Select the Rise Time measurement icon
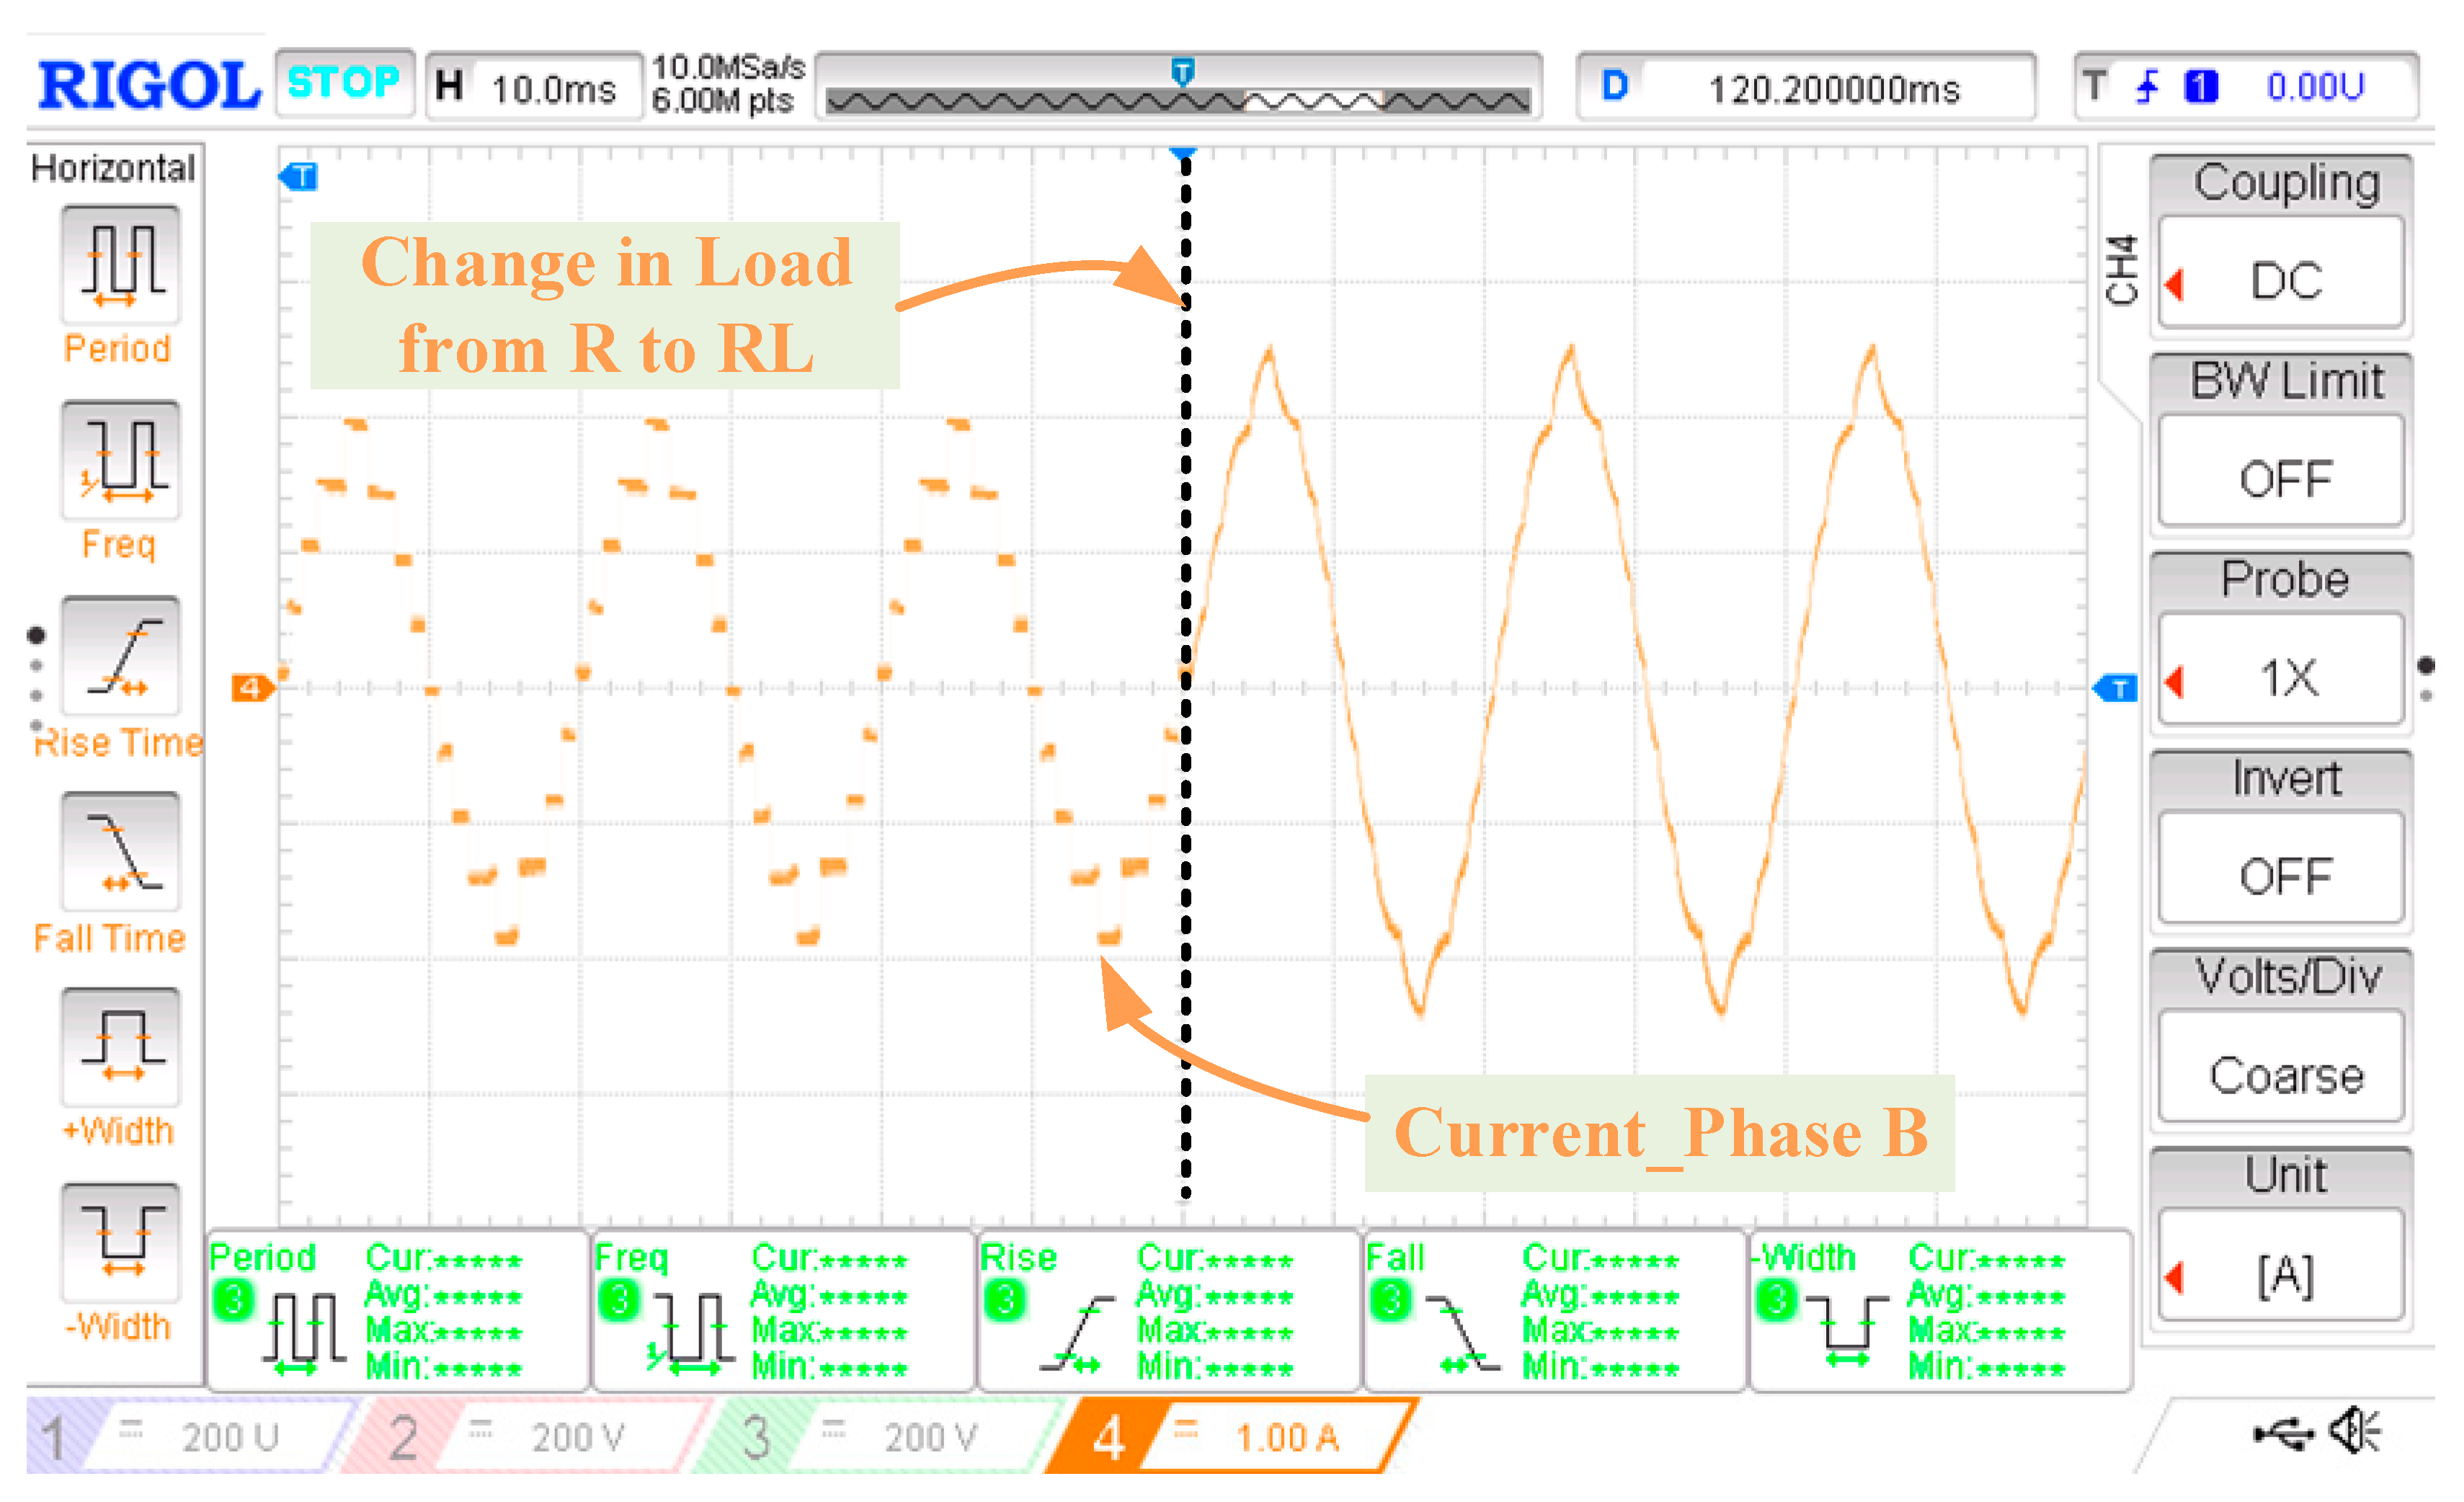 [x=121, y=657]
